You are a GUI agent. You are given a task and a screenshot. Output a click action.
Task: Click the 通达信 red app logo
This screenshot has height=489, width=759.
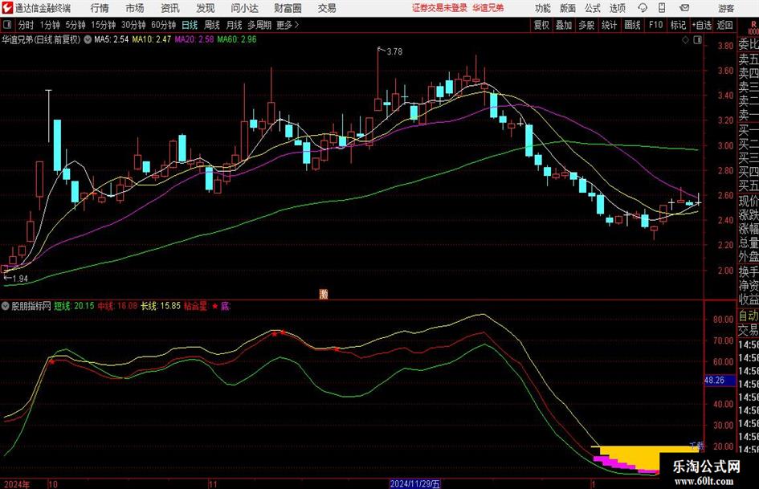[x=6, y=8]
